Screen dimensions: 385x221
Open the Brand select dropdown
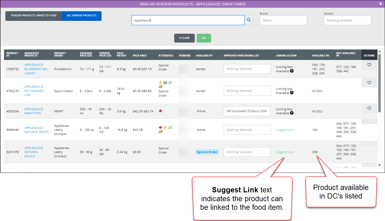[283, 20]
